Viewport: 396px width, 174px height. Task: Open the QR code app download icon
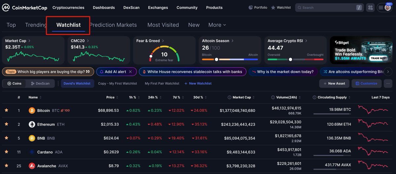click(x=370, y=8)
